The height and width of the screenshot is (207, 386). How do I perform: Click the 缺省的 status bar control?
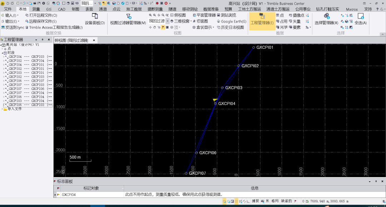point(286,201)
